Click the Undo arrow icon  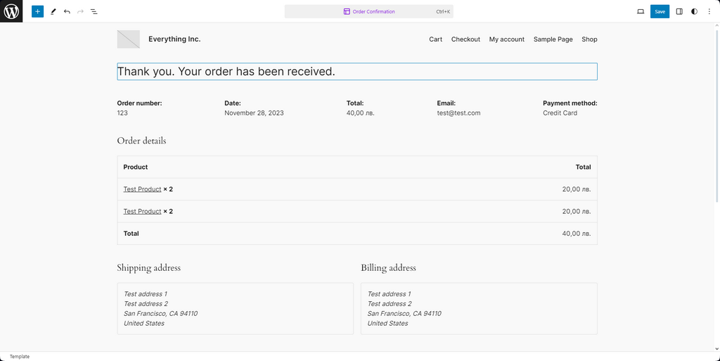pos(67,11)
